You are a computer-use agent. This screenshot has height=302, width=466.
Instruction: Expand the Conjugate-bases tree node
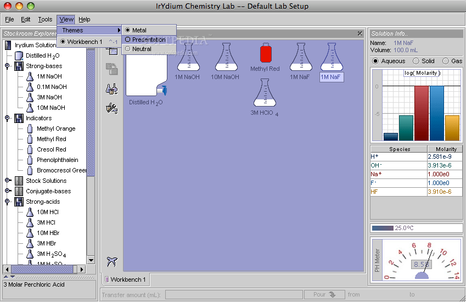(8, 191)
